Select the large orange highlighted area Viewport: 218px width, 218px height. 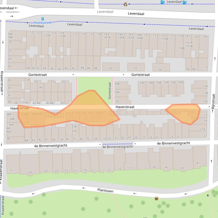[x=85, y=110]
